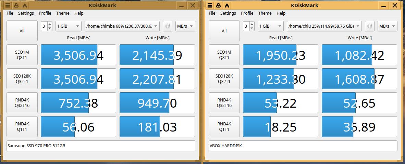The width and height of the screenshot is (405, 164).
Task: Click 18.25 RND4K Q1T1 read result
Action: point(281,127)
